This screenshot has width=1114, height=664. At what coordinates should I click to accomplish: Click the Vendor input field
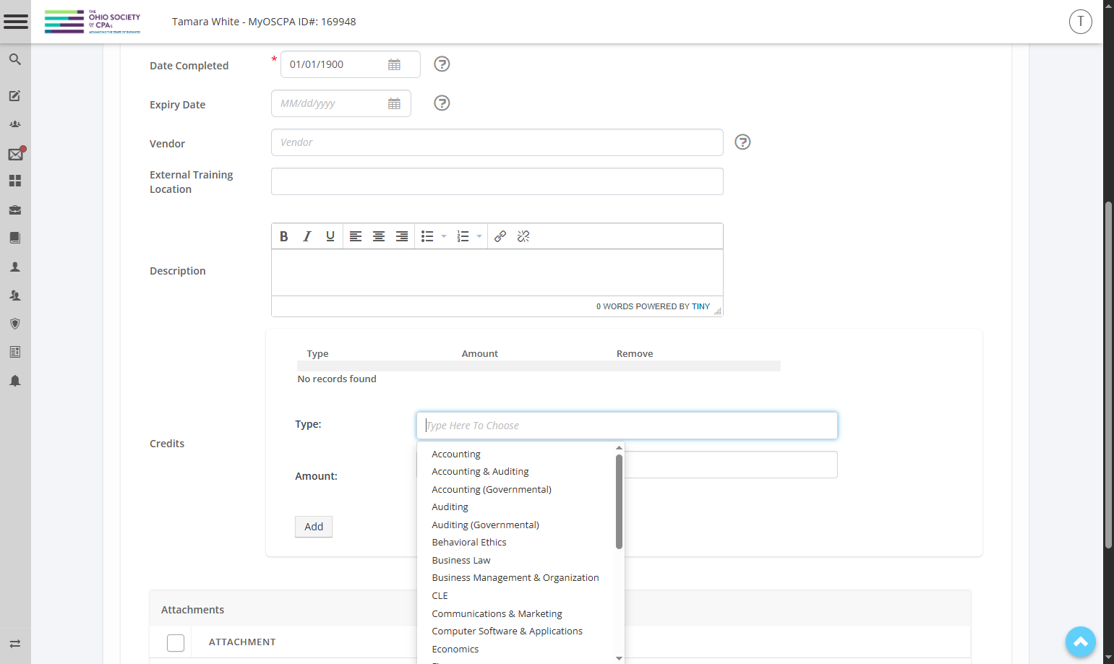(497, 142)
